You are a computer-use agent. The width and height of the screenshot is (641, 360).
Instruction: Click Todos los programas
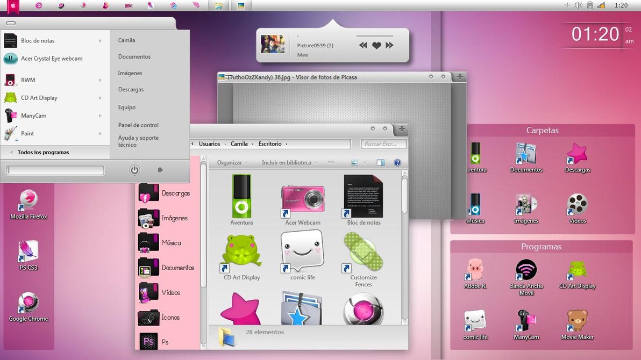coord(43,153)
